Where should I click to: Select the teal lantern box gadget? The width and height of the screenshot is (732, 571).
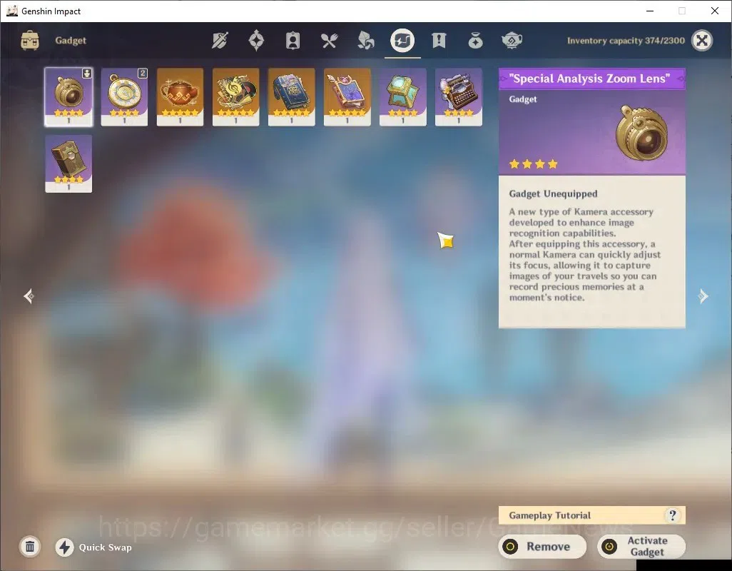point(403,96)
